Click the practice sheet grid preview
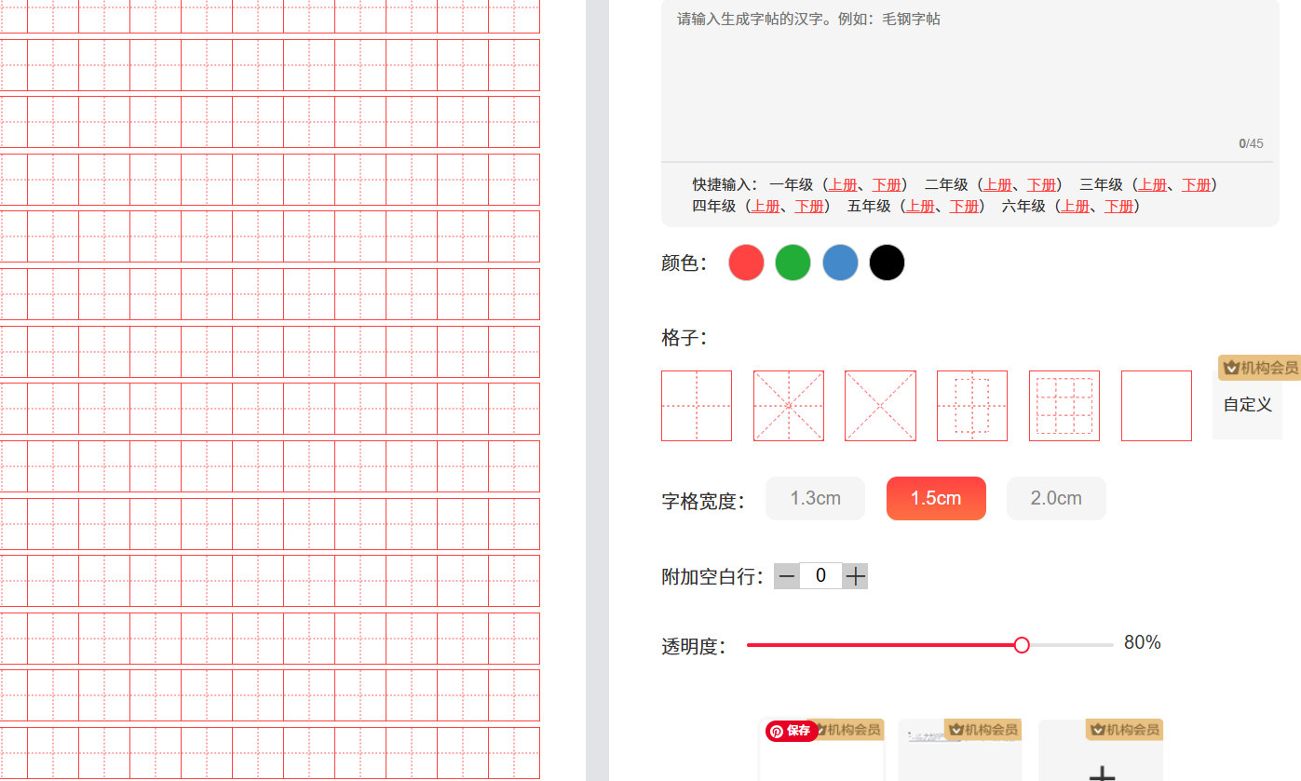Screen dimensions: 1301x781 pos(270,390)
